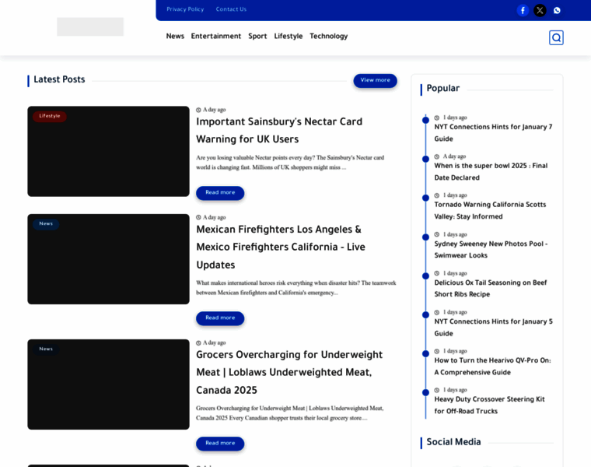The width and height of the screenshot is (591, 467).
Task: Open the Entertainment menu item
Action: (x=216, y=37)
